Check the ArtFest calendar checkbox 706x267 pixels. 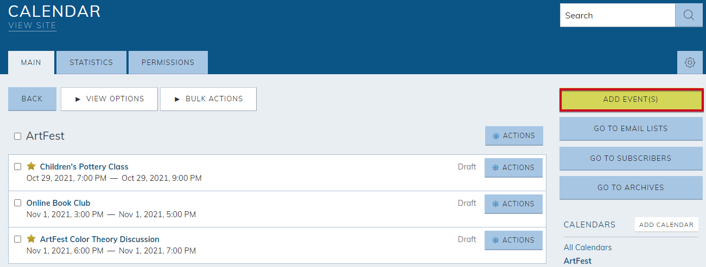(17, 136)
